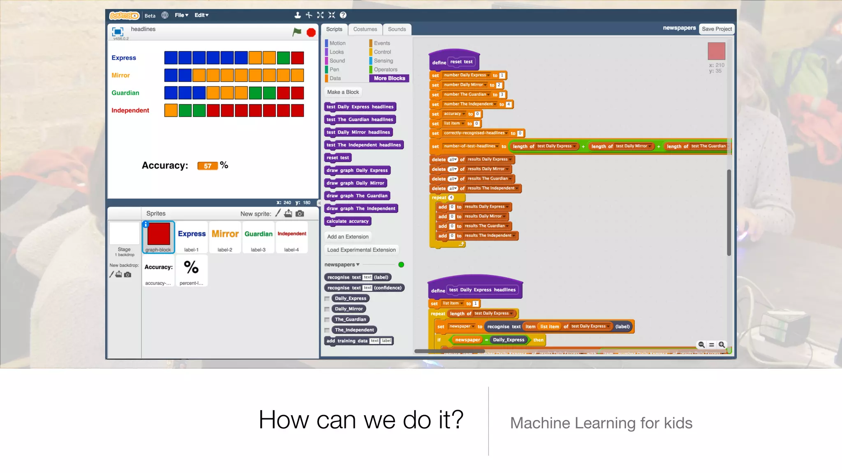The height and width of the screenshot is (473, 842).
Task: Open dropdown of 'correctly-recognised-headlines' set block
Action: point(507,133)
